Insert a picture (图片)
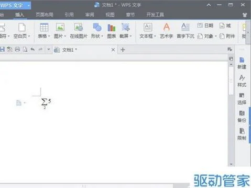 coord(60,31)
